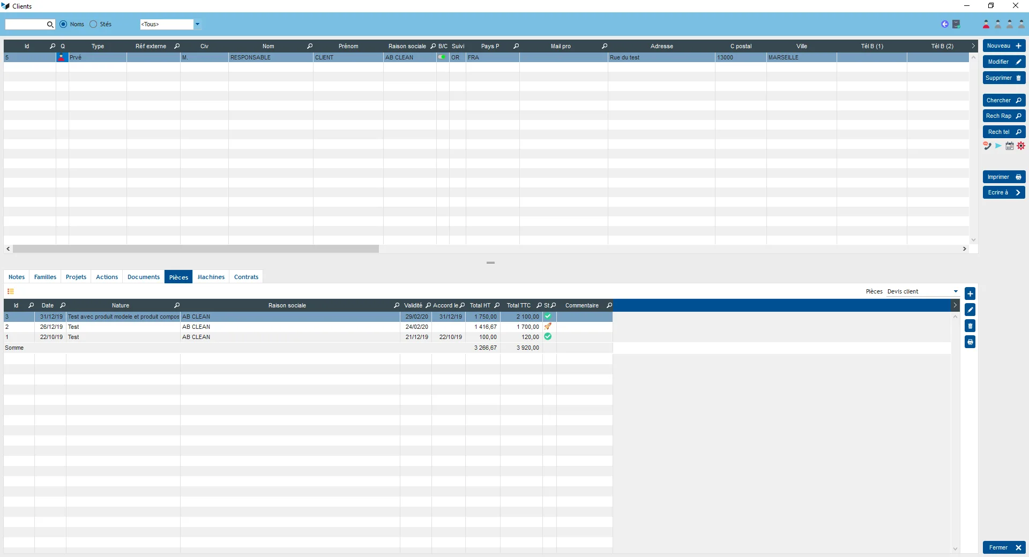Toggle the B/C switch on the client row
The height and width of the screenshot is (557, 1029).
(442, 57)
